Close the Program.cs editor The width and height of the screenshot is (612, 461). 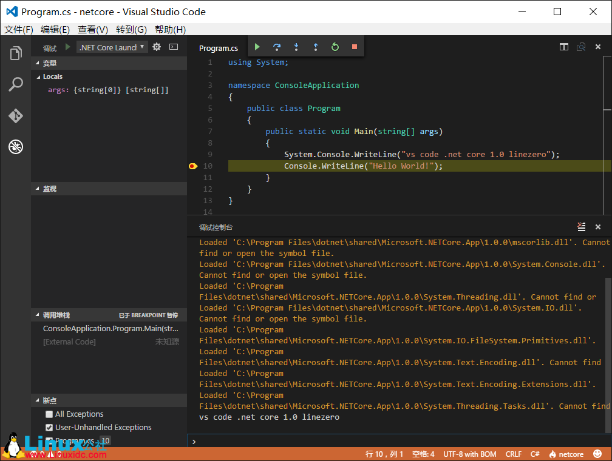coord(598,47)
